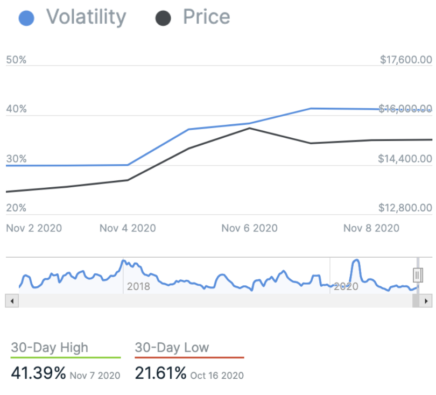Click the 41.39% high value

pyautogui.click(x=38, y=372)
